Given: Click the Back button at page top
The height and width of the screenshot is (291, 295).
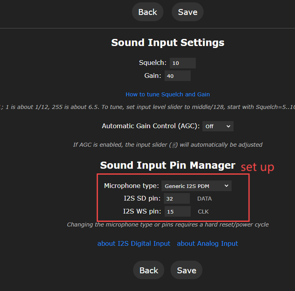Looking at the screenshot, I should point(147,12).
